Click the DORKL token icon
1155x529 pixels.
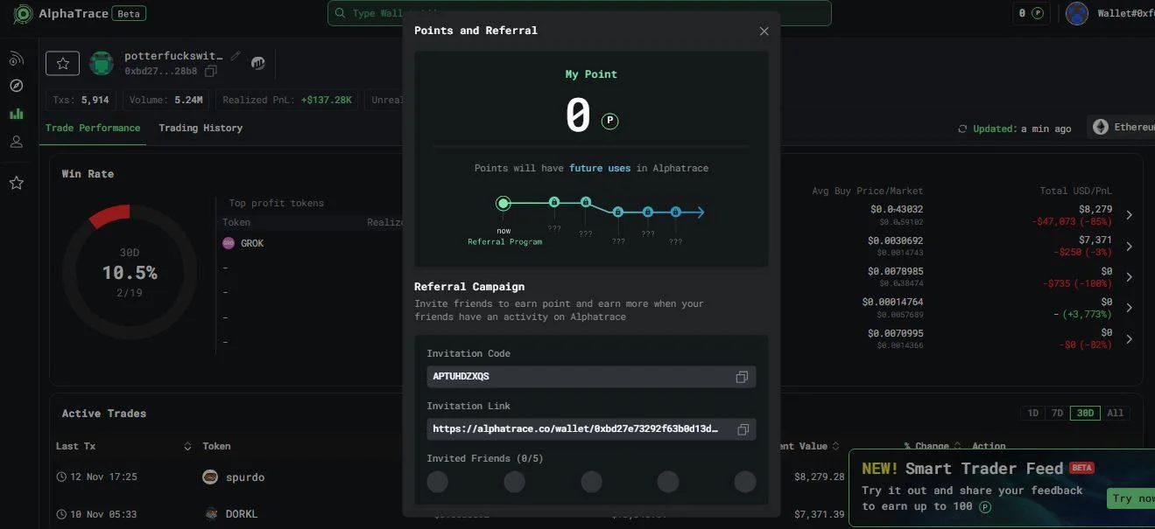tap(210, 513)
